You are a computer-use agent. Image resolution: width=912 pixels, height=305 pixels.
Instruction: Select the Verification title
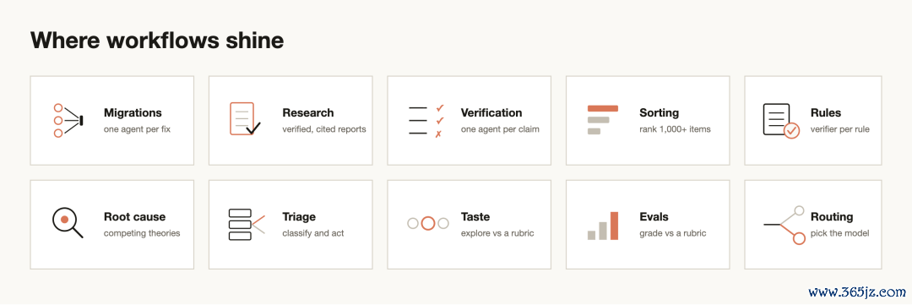click(491, 113)
